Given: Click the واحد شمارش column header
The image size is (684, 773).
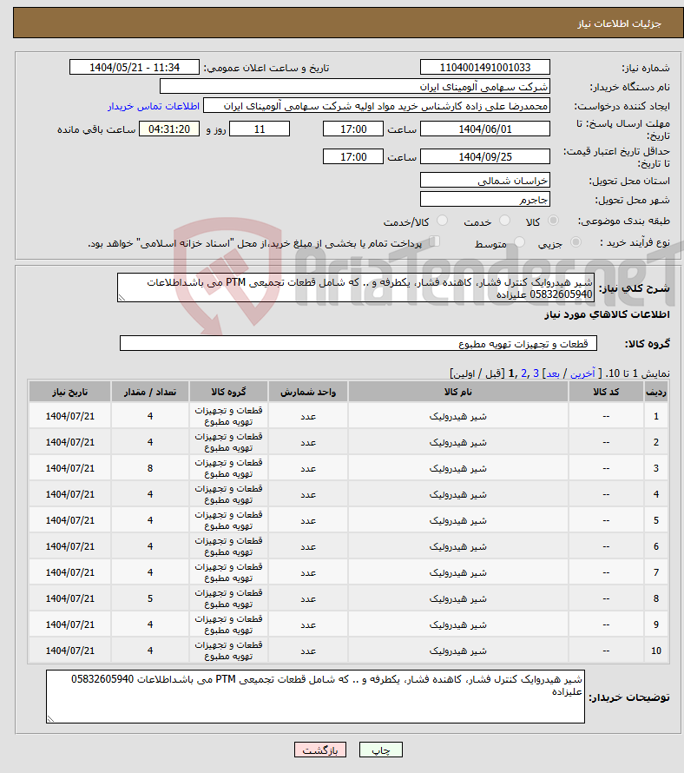Looking at the screenshot, I should click(x=308, y=392).
